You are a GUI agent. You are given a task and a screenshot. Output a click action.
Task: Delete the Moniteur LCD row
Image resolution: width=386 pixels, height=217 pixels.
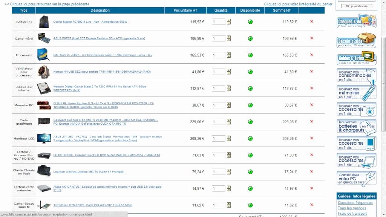tap(312, 138)
